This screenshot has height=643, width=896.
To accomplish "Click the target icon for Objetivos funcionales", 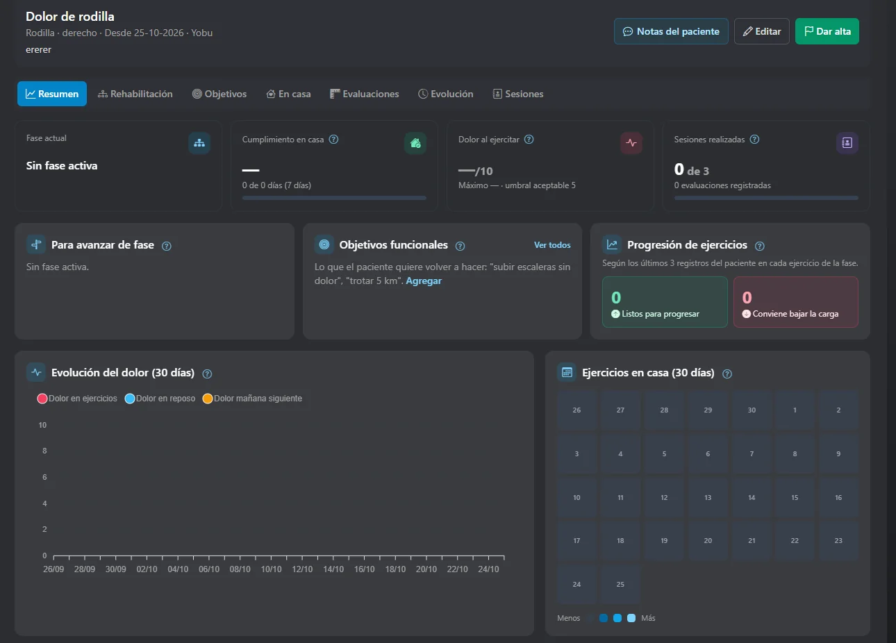I will [324, 244].
